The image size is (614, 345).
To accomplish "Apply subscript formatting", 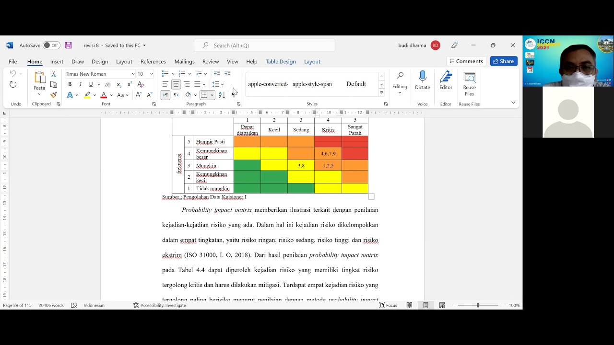I will (119, 84).
